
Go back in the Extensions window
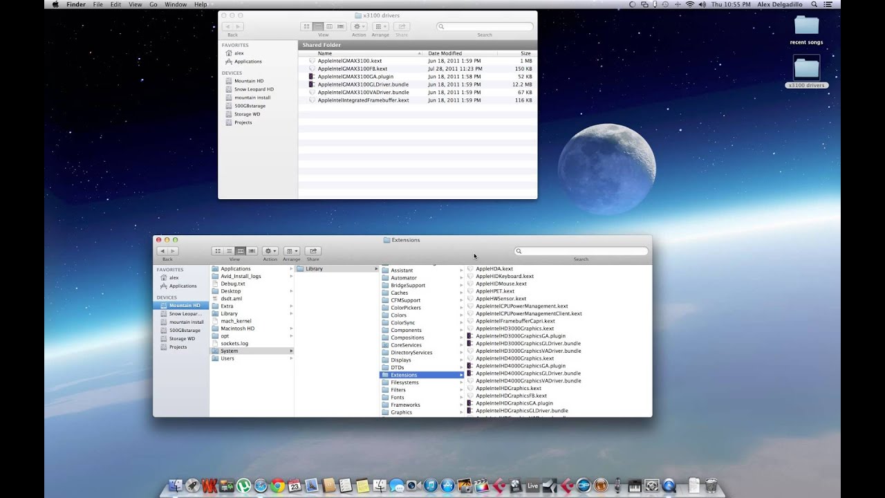point(162,251)
